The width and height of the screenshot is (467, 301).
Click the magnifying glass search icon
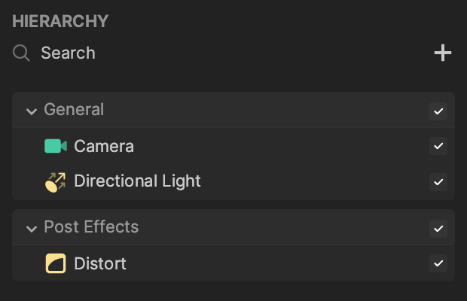point(21,53)
